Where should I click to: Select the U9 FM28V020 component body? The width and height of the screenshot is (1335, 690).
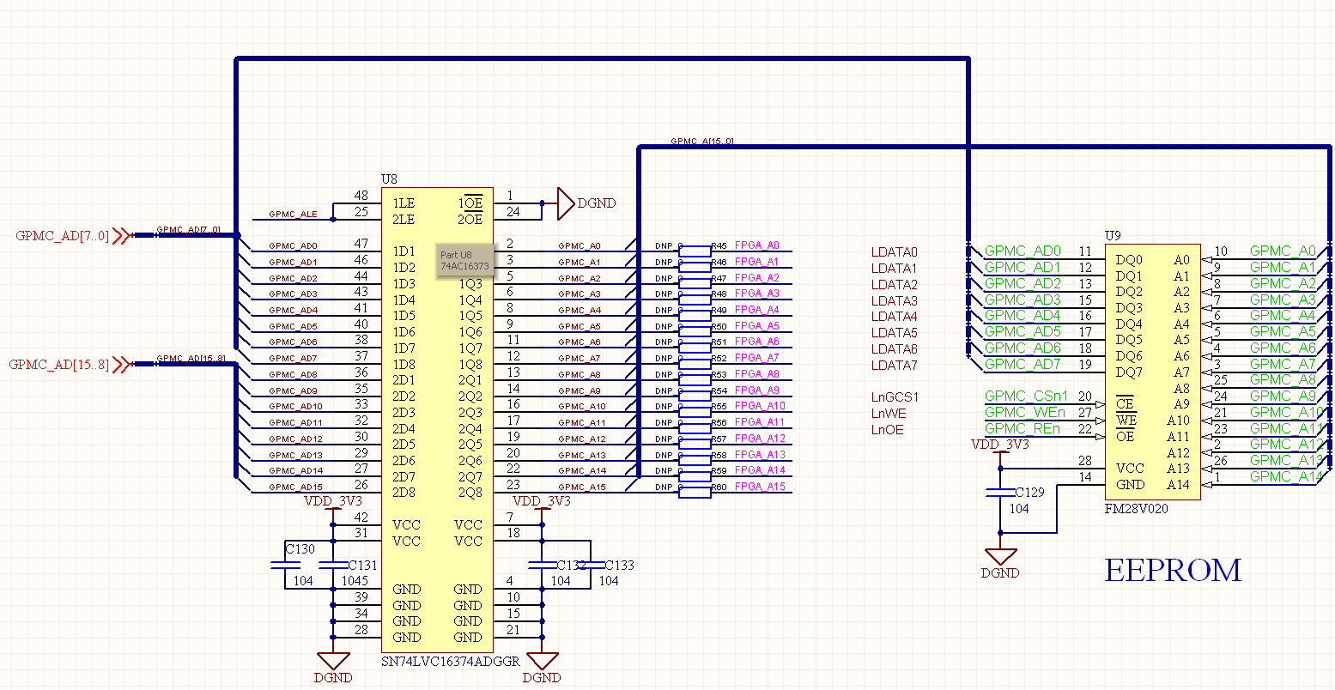pyautogui.click(x=1152, y=372)
